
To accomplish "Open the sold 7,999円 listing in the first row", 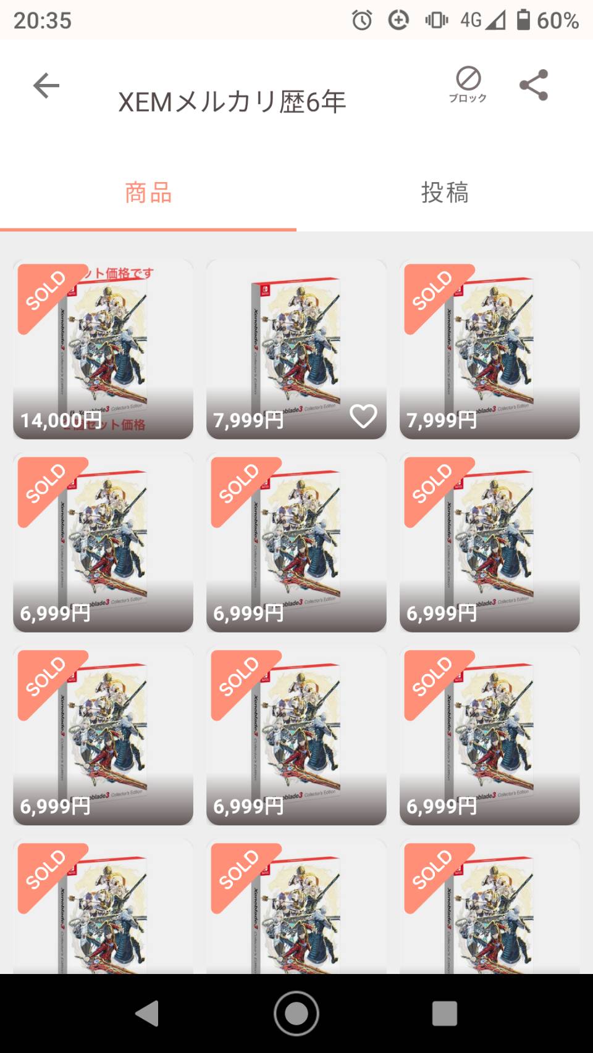I will 490,349.
